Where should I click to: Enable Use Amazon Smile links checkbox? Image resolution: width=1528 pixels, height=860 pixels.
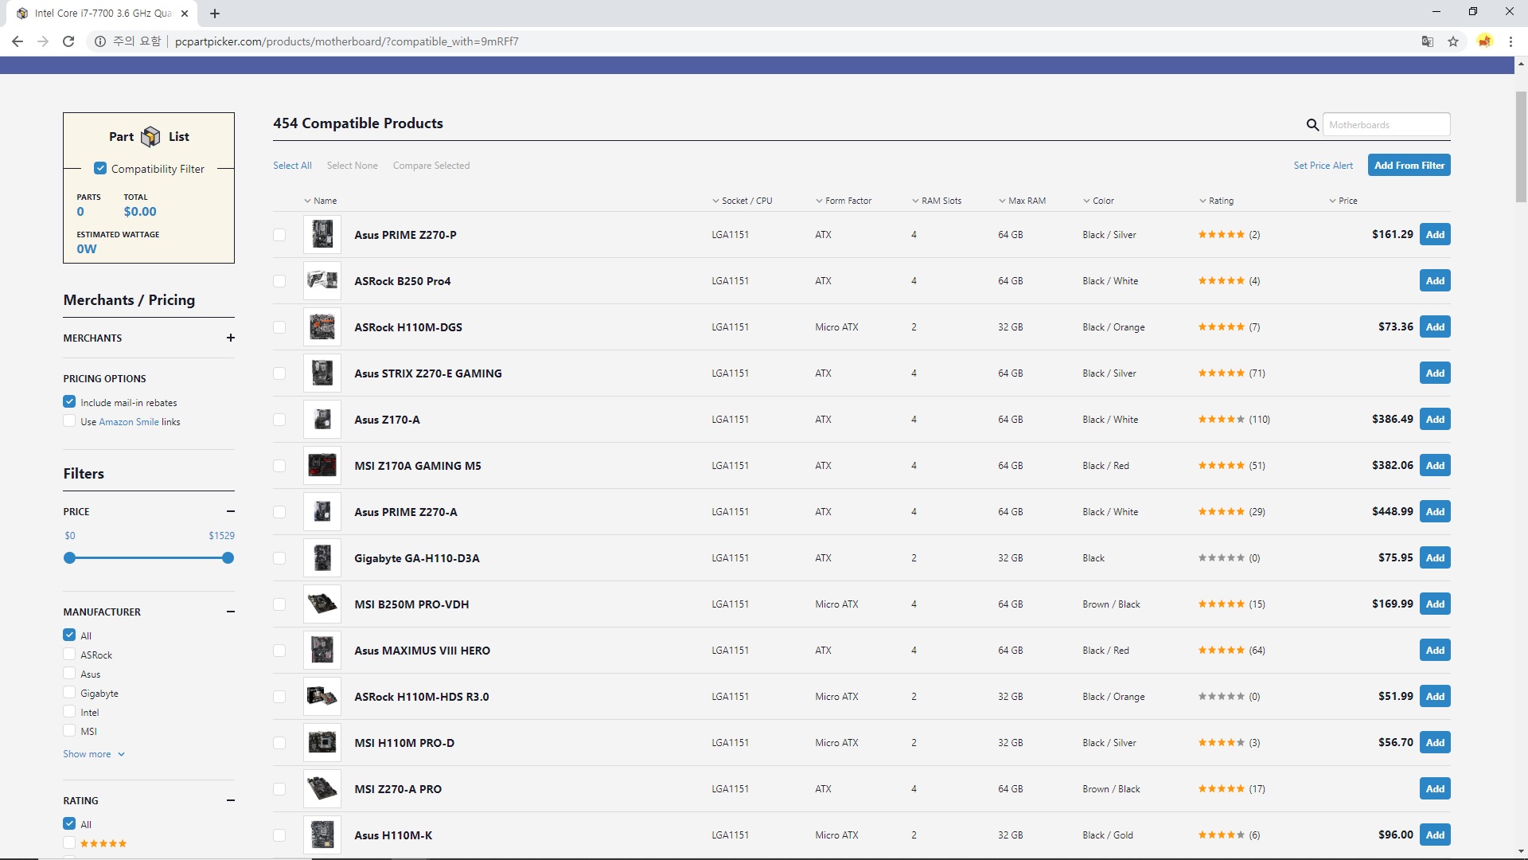(x=69, y=421)
